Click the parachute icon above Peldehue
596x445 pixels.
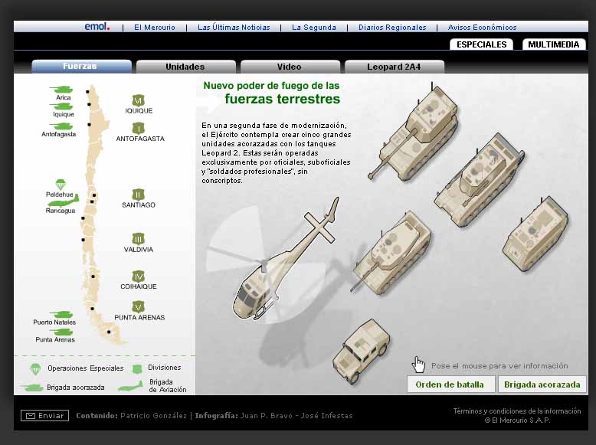tap(61, 185)
